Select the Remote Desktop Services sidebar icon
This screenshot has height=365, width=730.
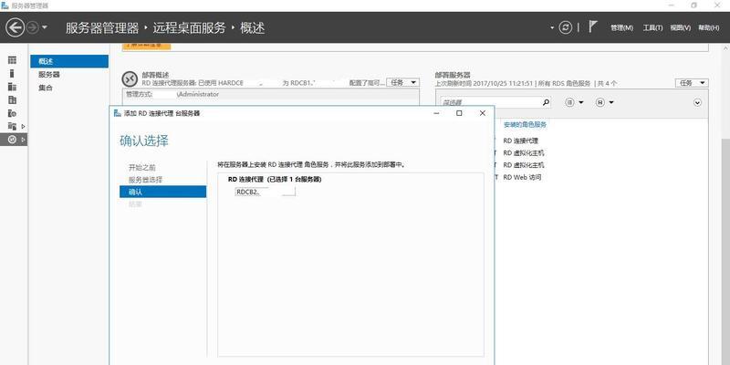pyautogui.click(x=12, y=140)
